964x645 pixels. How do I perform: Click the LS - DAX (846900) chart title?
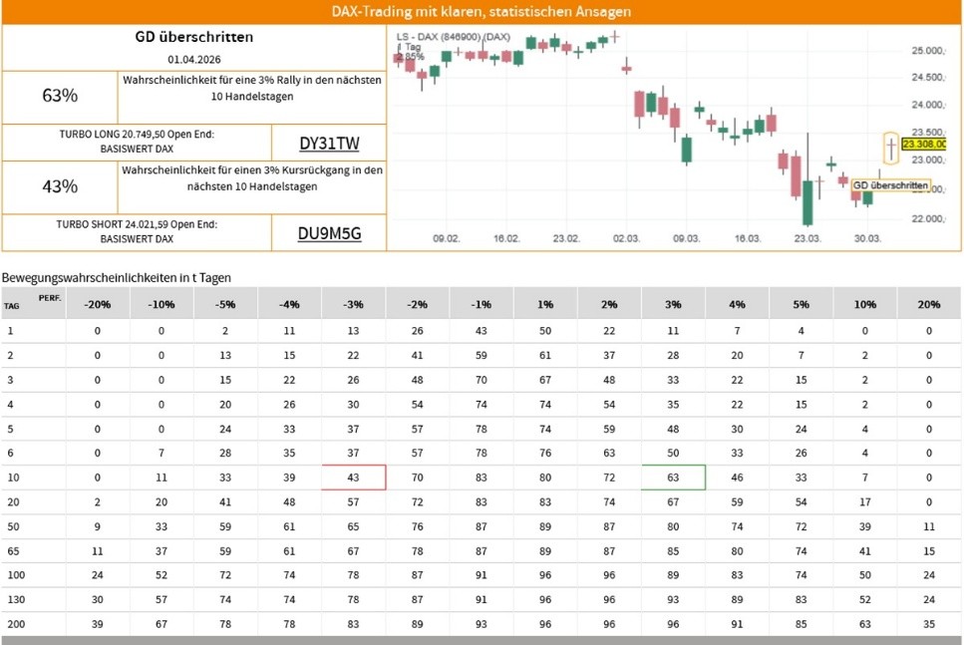click(454, 37)
